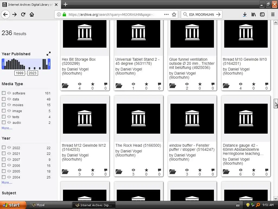
Task: Open Universal Tablet Stand 2 item
Action: pos(137,61)
